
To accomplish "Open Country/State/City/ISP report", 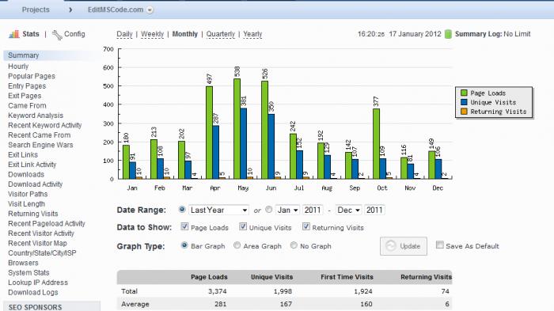I will point(42,253).
